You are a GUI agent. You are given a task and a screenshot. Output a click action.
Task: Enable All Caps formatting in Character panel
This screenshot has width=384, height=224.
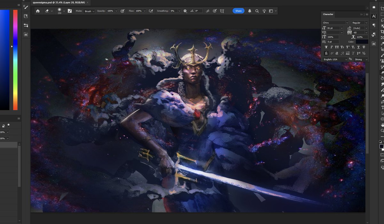click(x=336, y=47)
